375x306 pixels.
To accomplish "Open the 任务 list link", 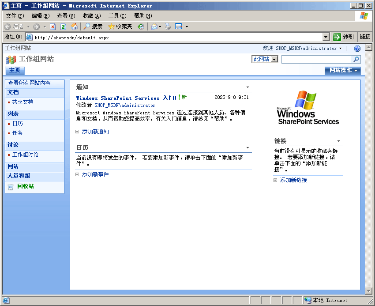I will pos(18,133).
